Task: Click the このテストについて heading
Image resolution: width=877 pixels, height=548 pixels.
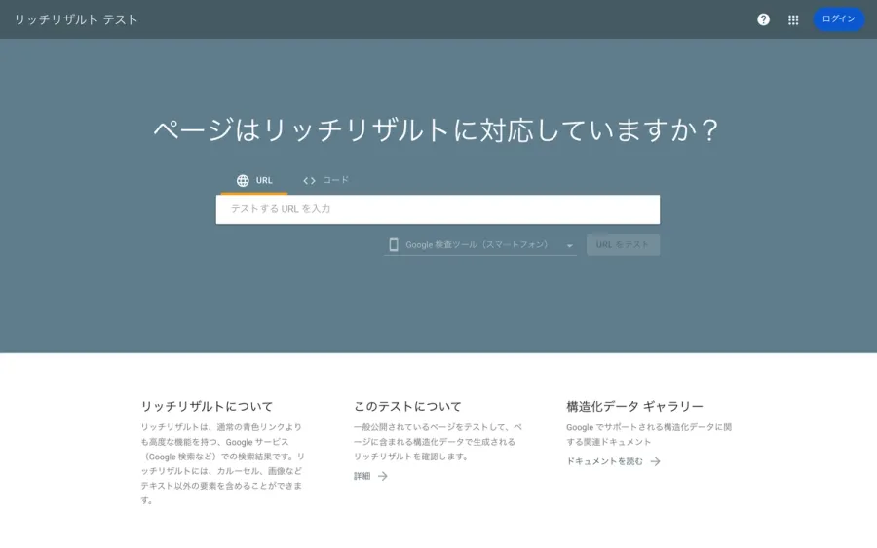Action: (x=407, y=406)
